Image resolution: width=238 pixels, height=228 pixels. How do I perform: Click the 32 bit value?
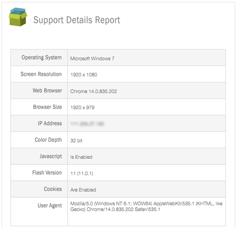pos(77,141)
